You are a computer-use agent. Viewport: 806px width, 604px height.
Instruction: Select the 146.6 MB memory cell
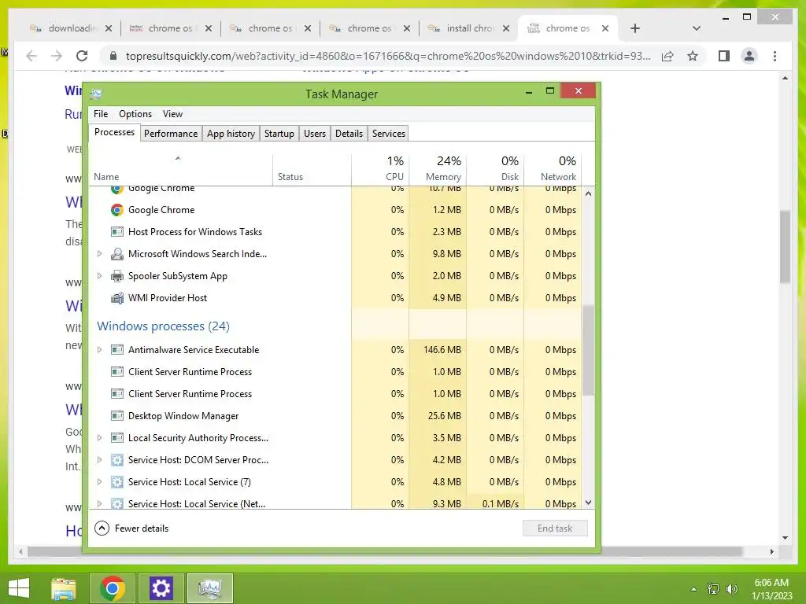coord(438,350)
